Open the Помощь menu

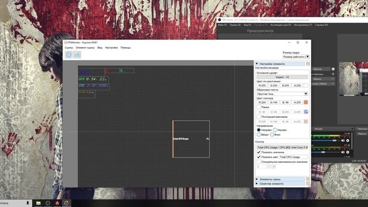tap(125, 48)
